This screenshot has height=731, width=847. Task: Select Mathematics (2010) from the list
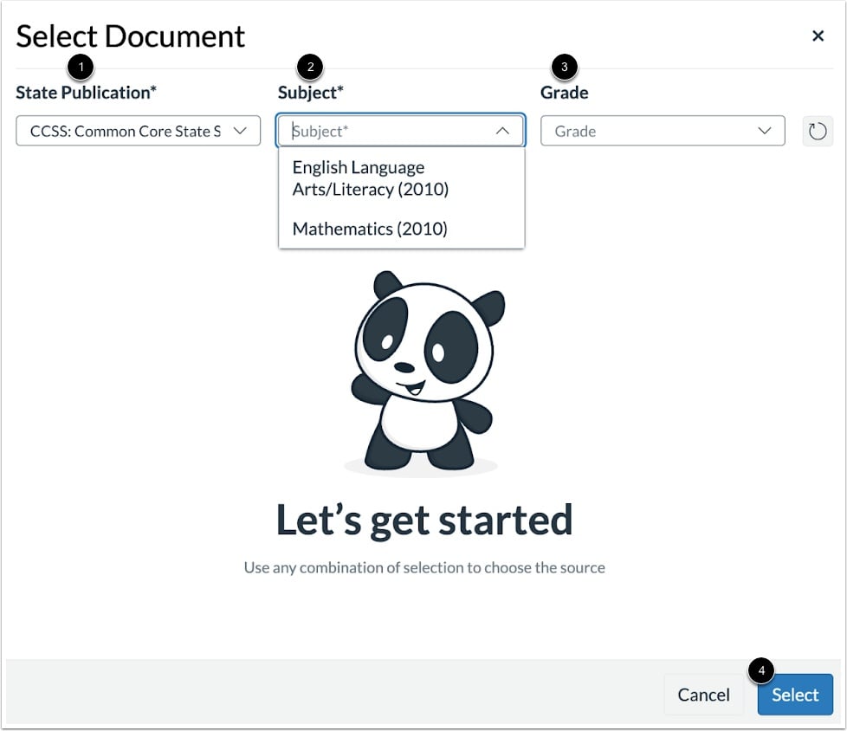click(x=370, y=229)
